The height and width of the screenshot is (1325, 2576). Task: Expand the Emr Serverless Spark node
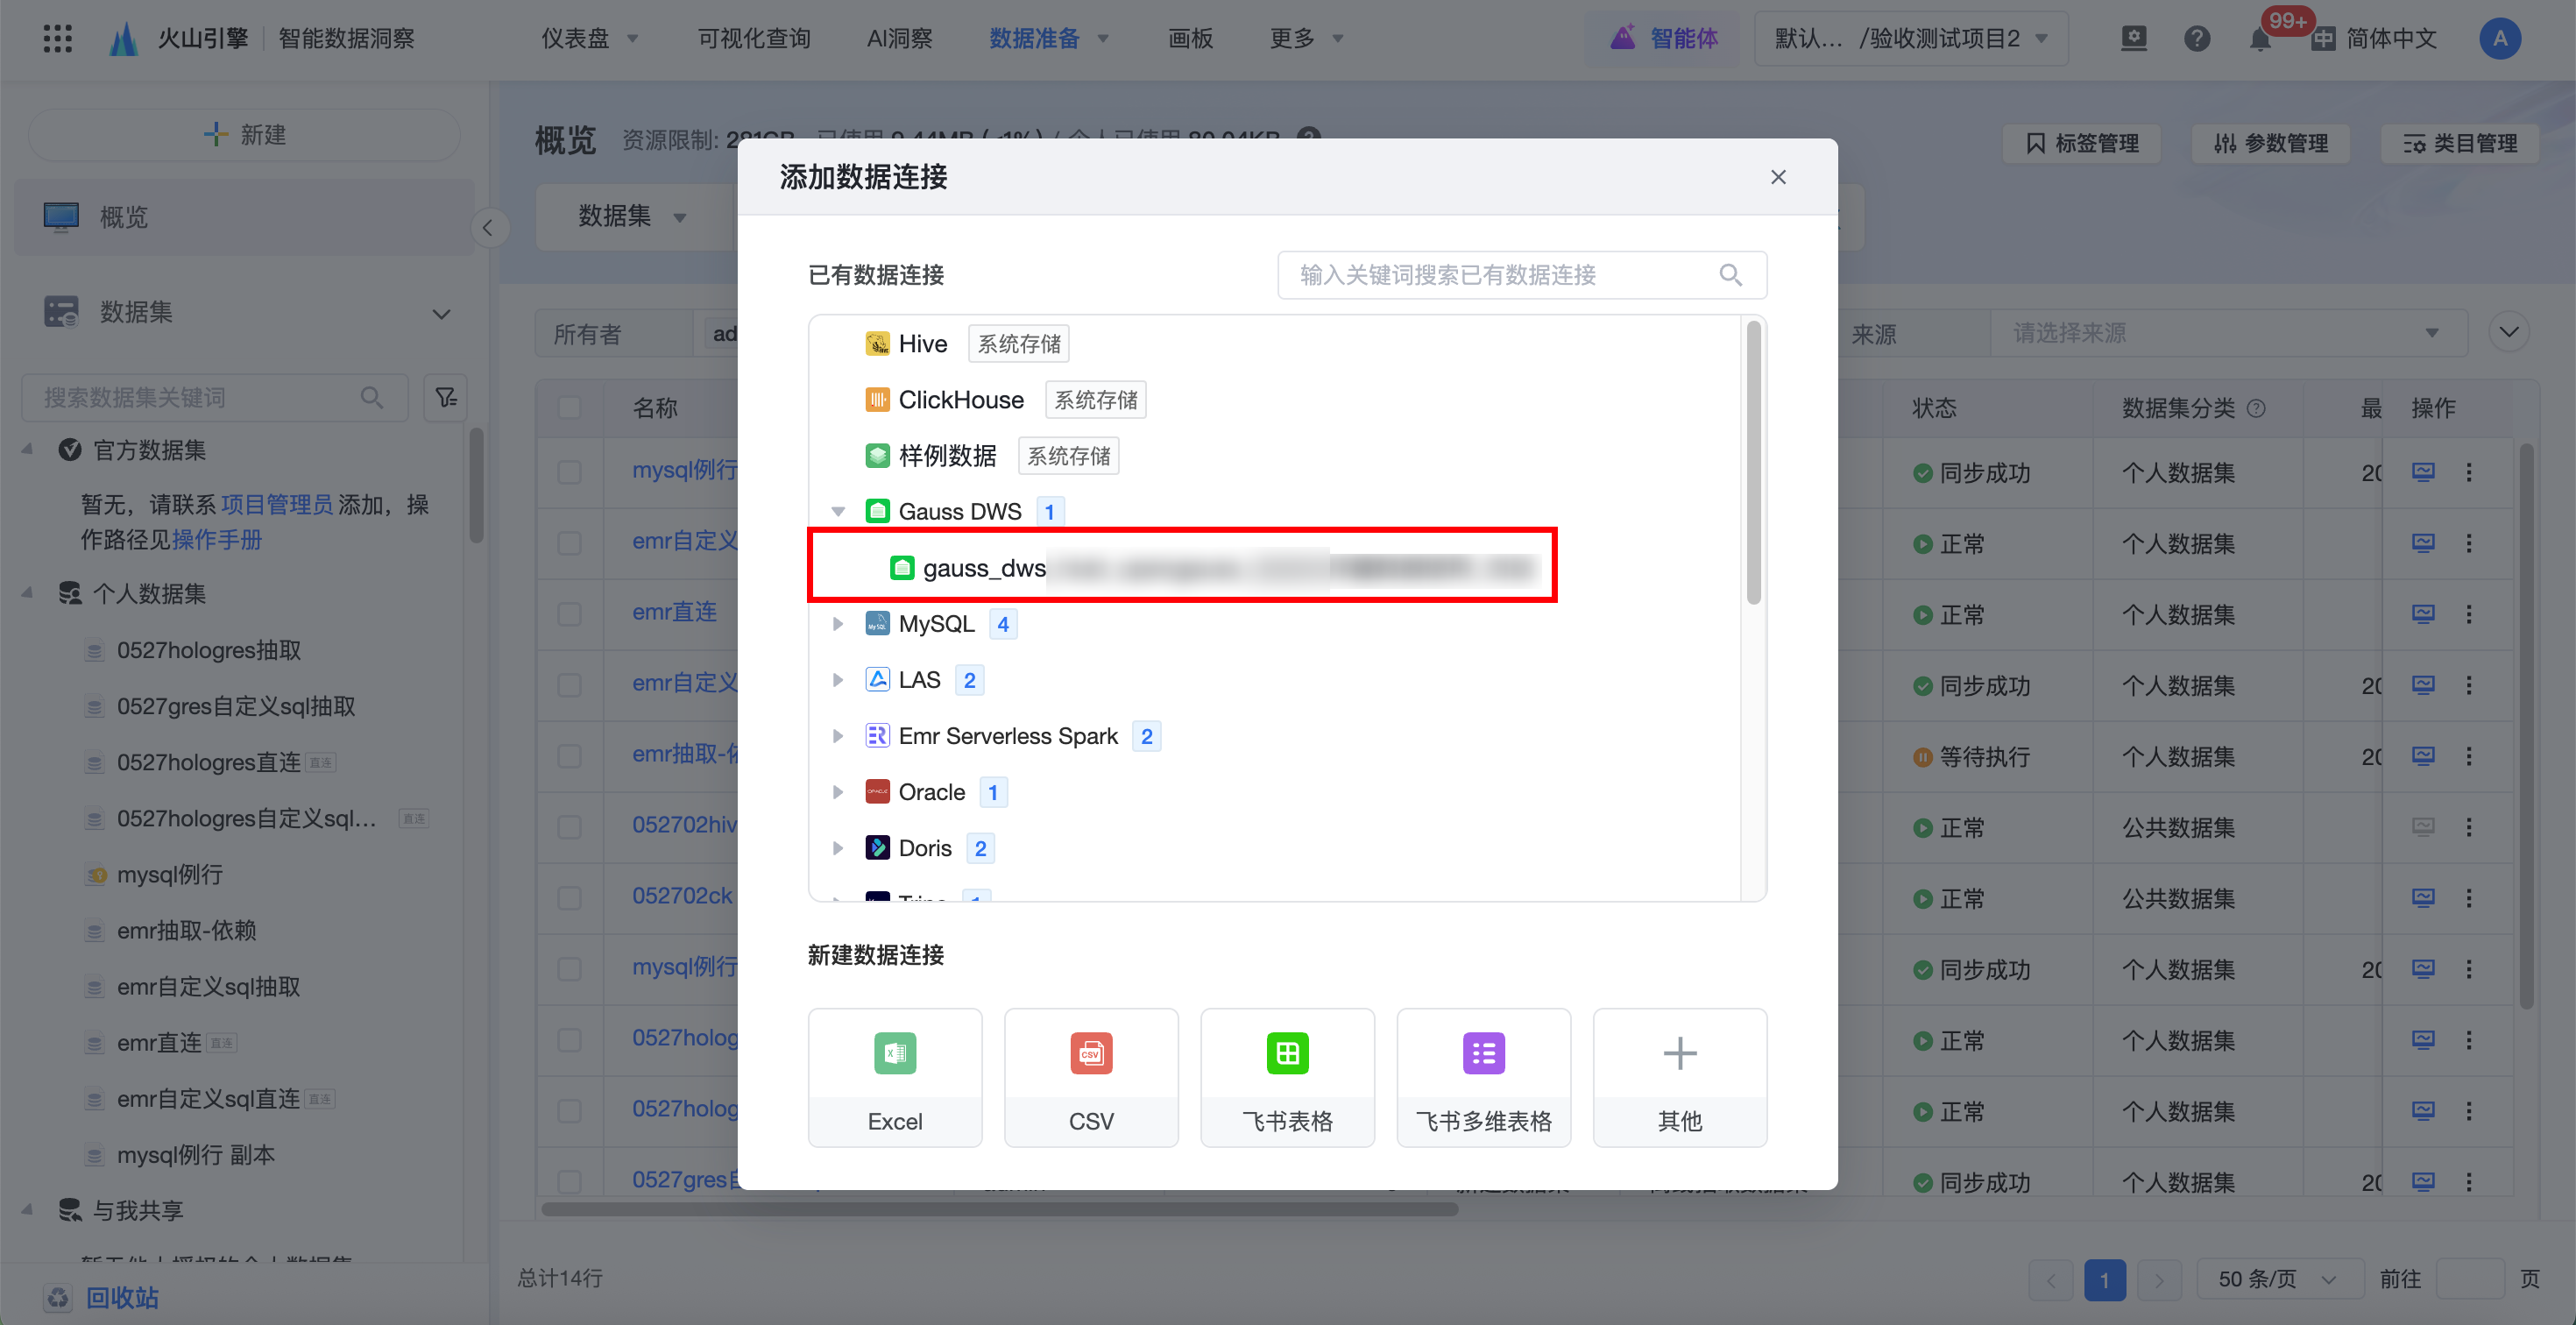pos(838,736)
